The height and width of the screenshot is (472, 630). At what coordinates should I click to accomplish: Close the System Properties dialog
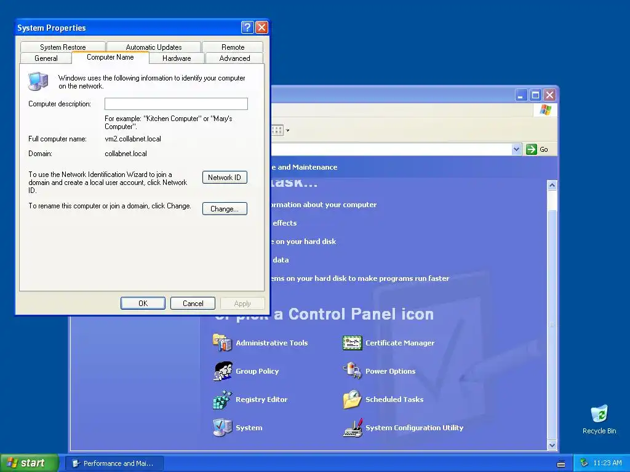[261, 27]
